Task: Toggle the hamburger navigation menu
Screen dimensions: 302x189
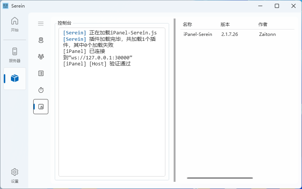Action: pos(41,23)
